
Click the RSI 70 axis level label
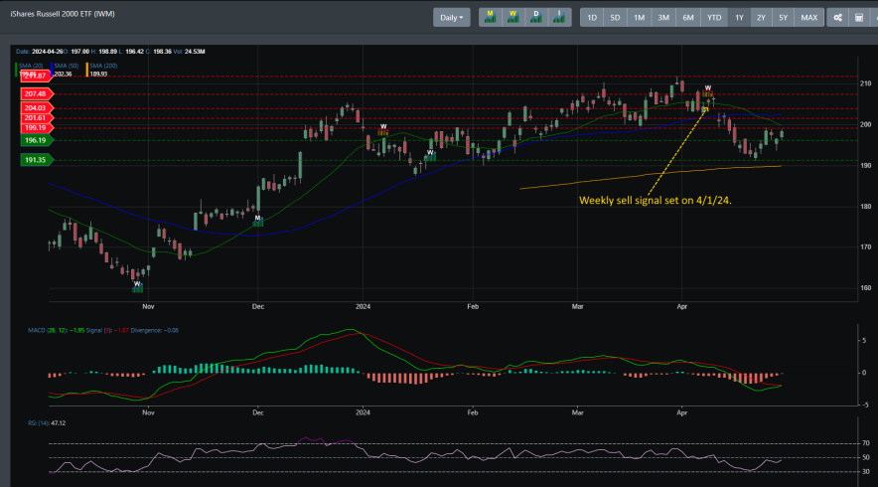tap(866, 443)
